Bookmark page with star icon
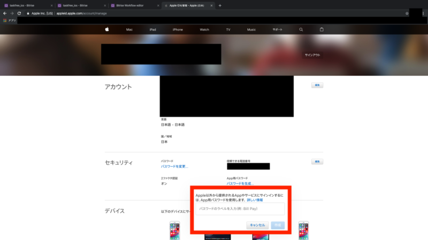This screenshot has width=428, height=240. coord(407,13)
